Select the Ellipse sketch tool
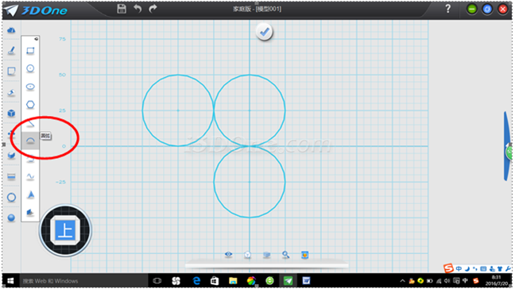Screen dimensions: 515x289 click(30, 87)
